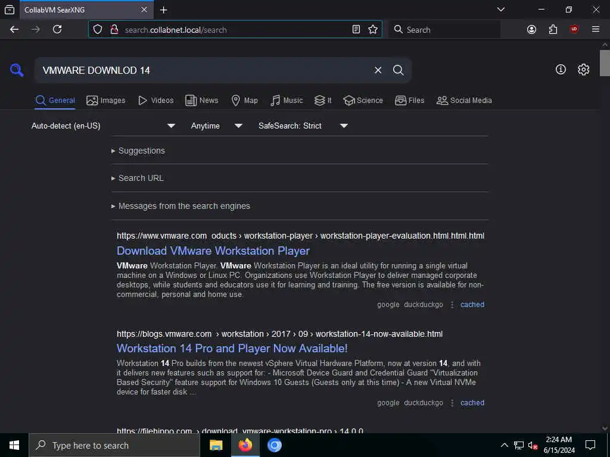The height and width of the screenshot is (457, 610).
Task: Switch to the Map category
Action: [x=244, y=100]
